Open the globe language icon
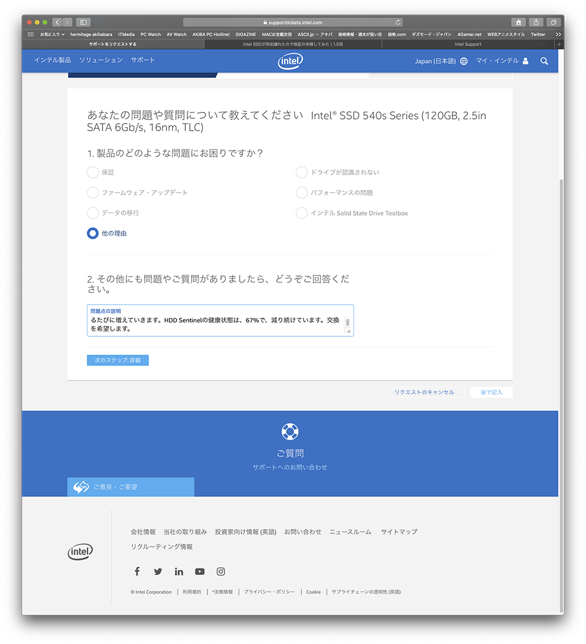Screen dimensions: 586x644 464,61
